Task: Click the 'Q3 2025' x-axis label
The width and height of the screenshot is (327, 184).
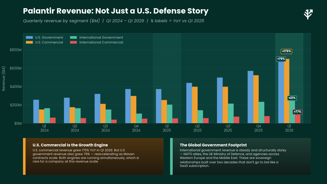Action: 228,128
